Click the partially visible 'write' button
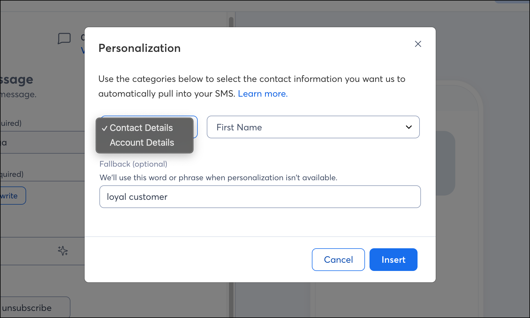 [x=11, y=196]
